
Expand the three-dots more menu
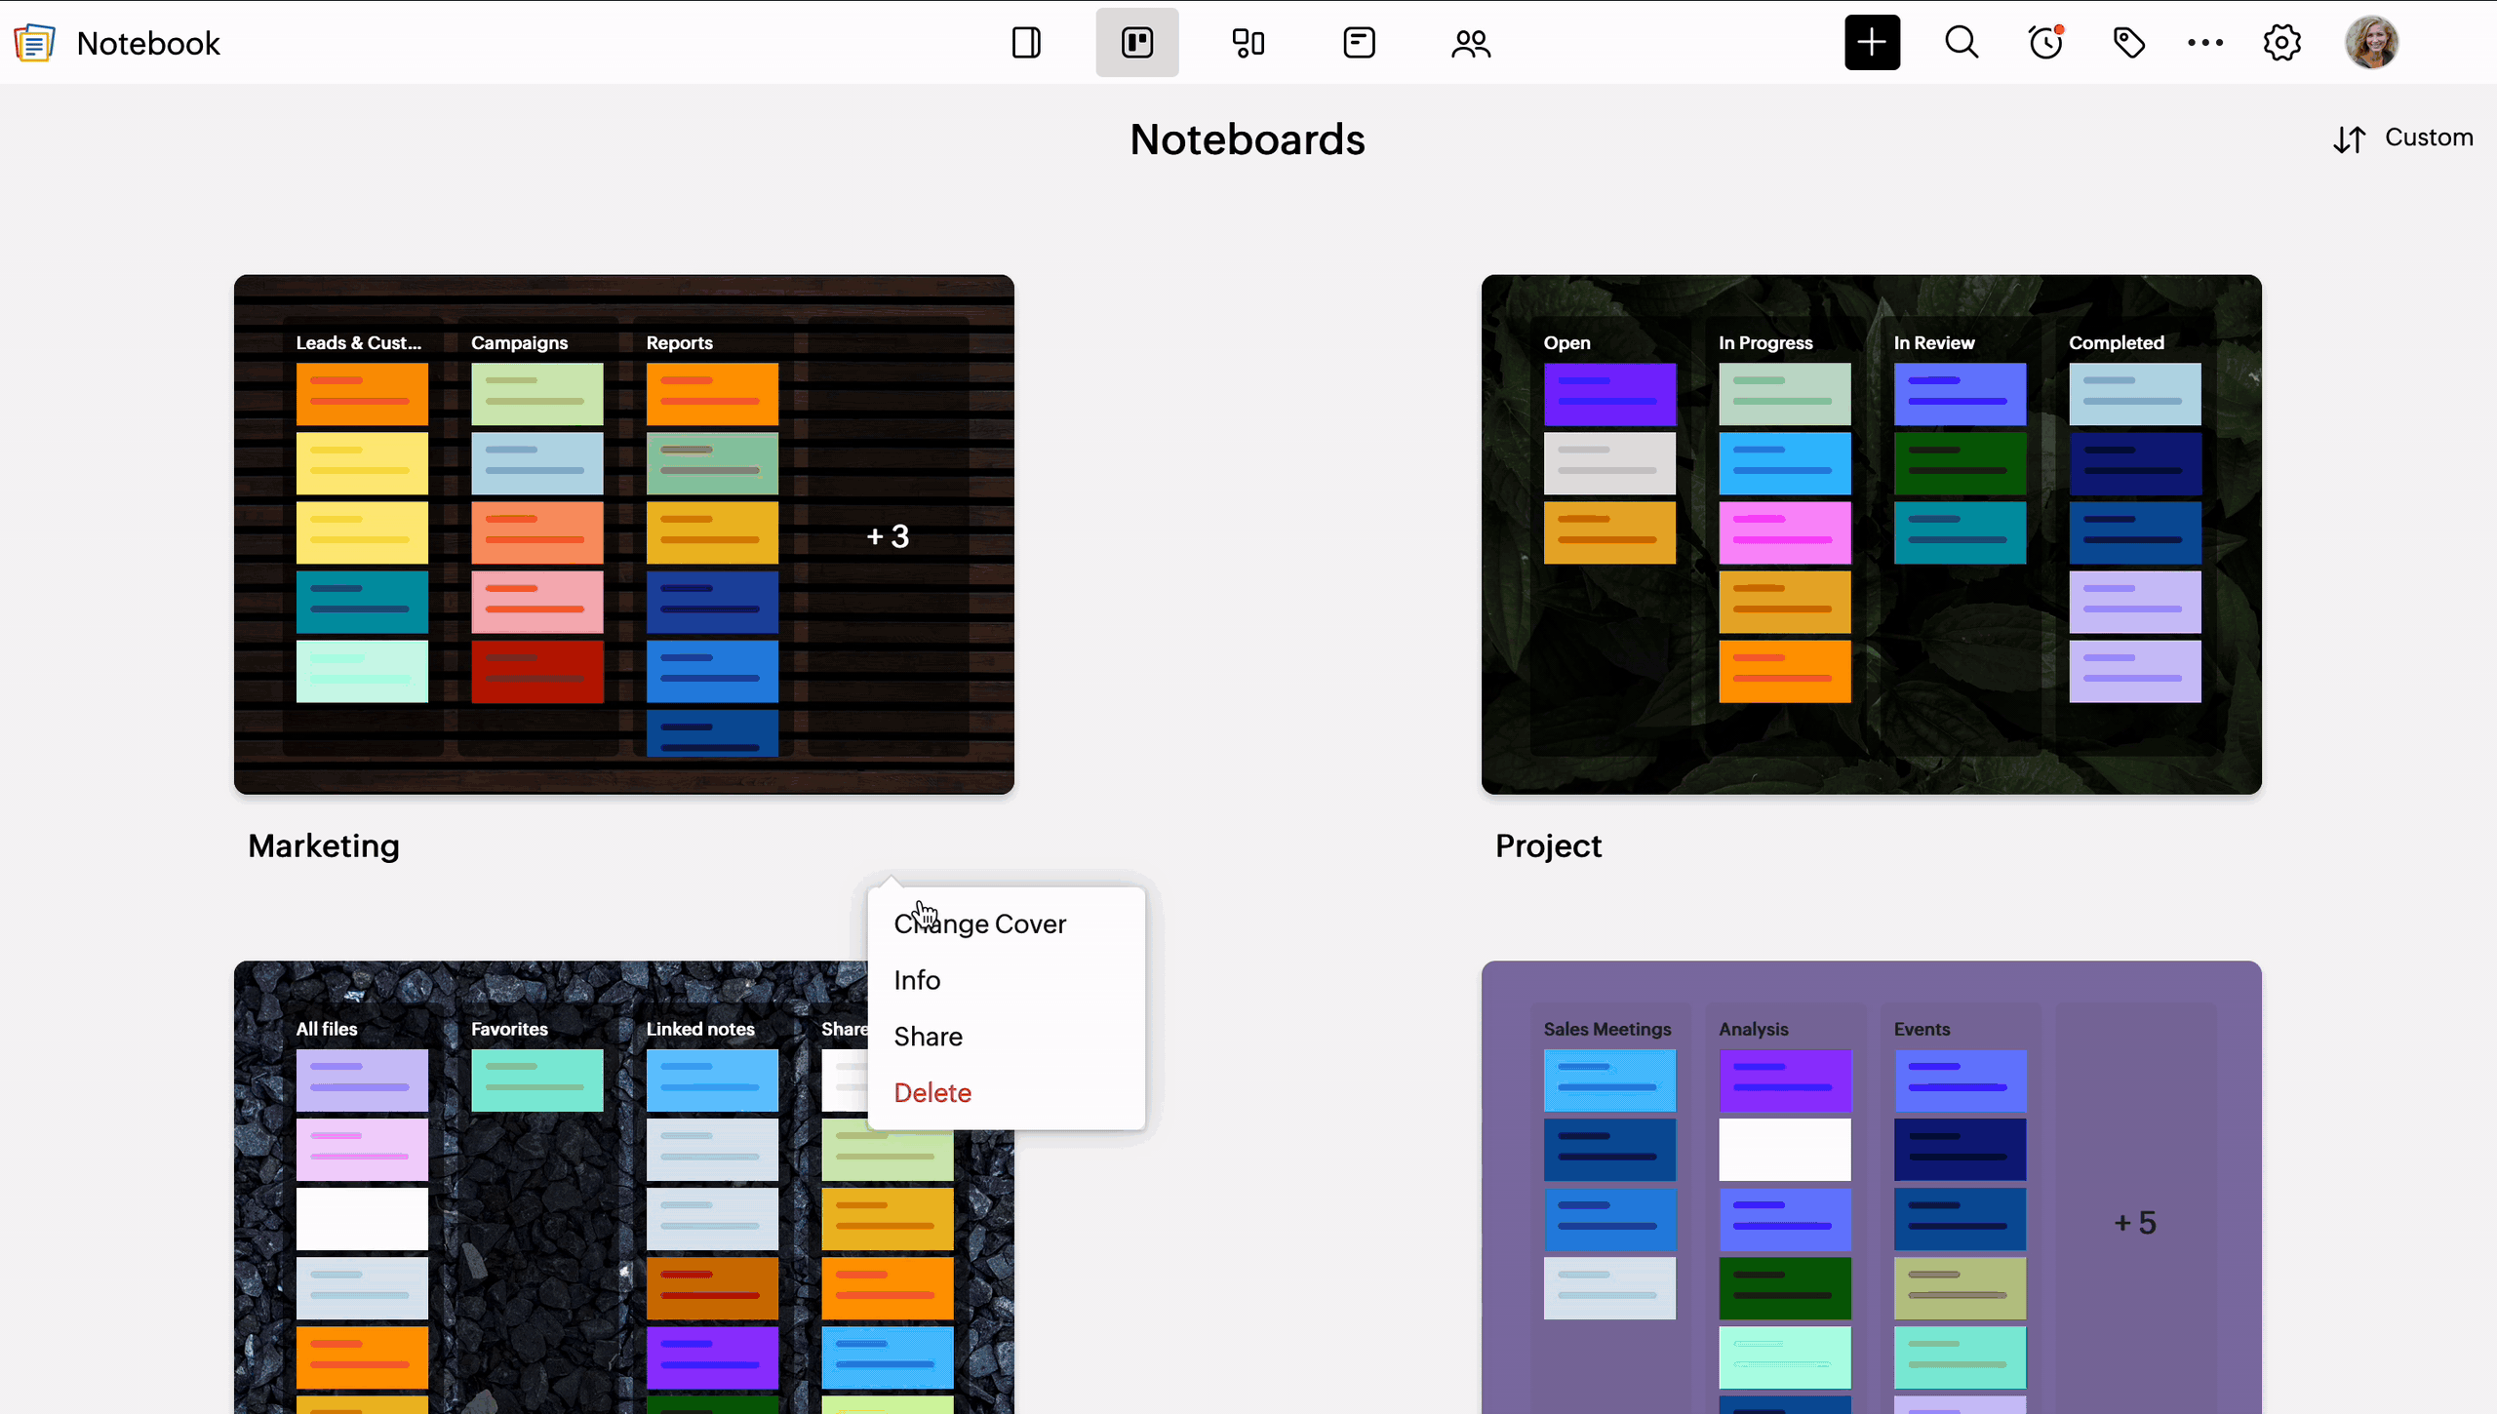pyautogui.click(x=2204, y=43)
